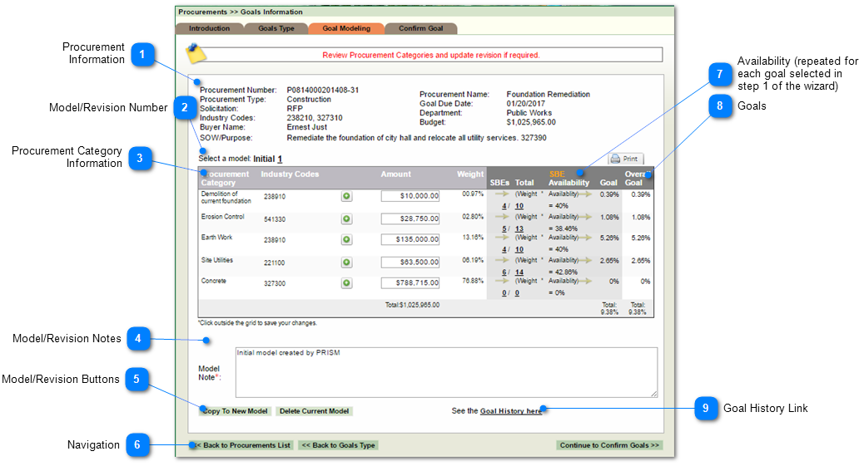The height and width of the screenshot is (466, 859).
Task: Switch to the Introduction tab
Action: pos(209,28)
